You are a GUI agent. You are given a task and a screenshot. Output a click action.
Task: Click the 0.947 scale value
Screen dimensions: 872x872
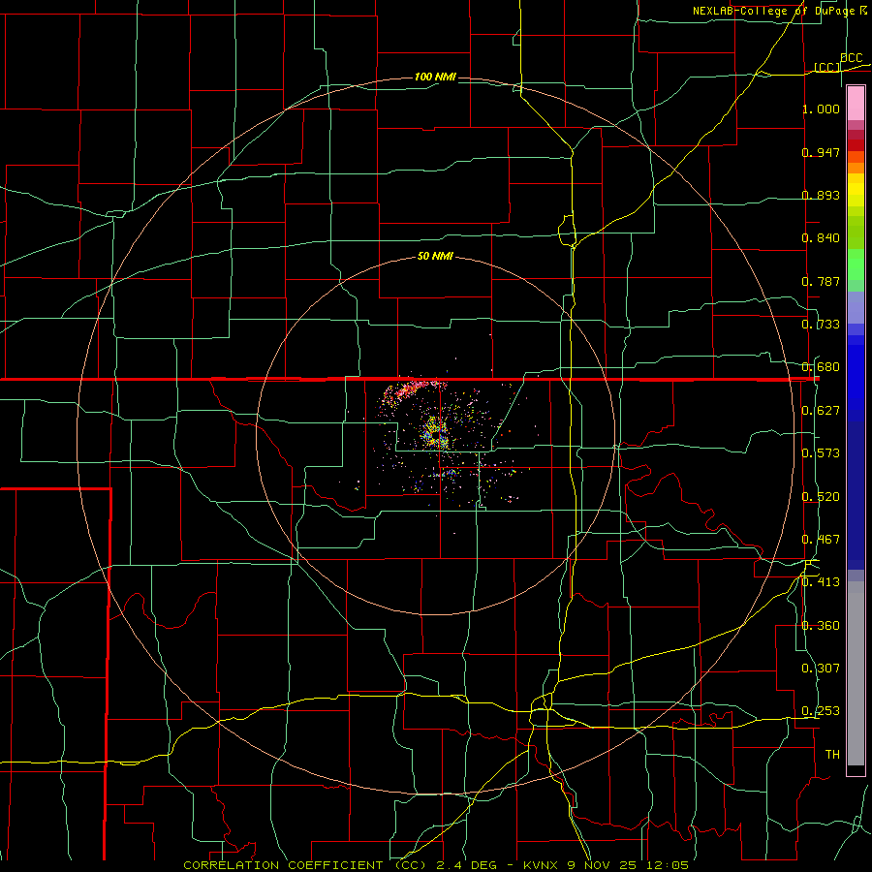821,152
